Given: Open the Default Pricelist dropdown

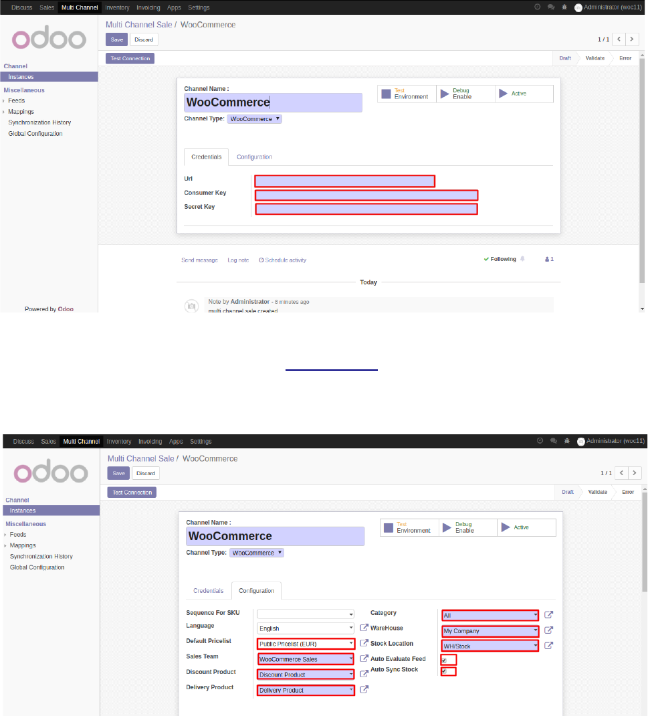Looking at the screenshot, I should coord(306,644).
